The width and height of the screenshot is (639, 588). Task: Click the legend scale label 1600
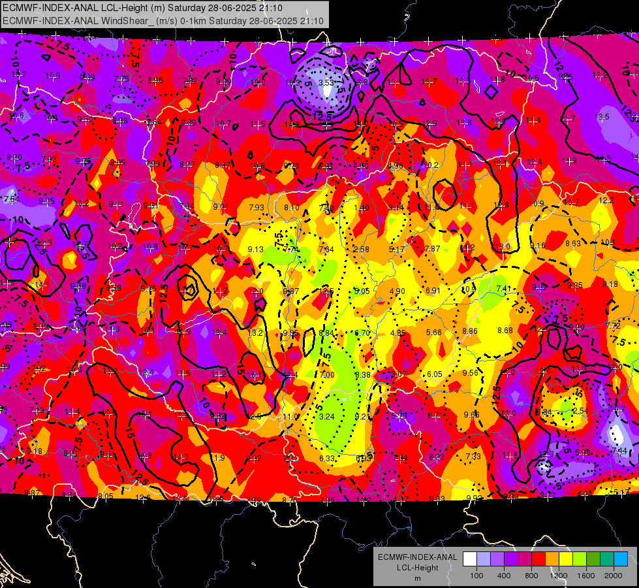coord(586,576)
